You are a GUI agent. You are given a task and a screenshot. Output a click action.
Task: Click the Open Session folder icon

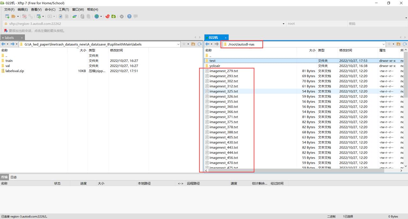coord(13,16)
